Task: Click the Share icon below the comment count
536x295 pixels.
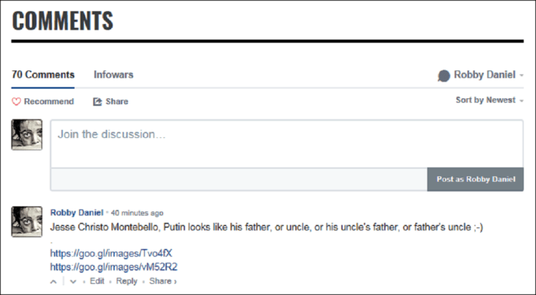Action: (x=98, y=102)
